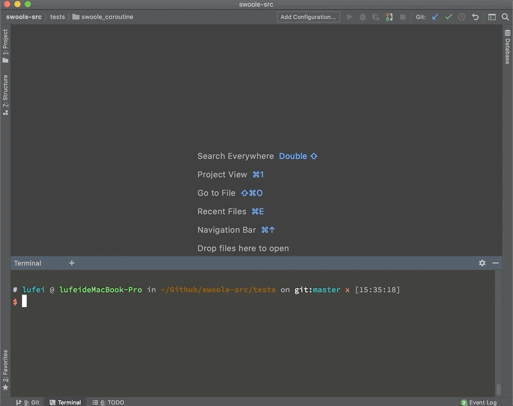Click the Git Commit checkmark icon
The image size is (513, 406).
coord(448,17)
